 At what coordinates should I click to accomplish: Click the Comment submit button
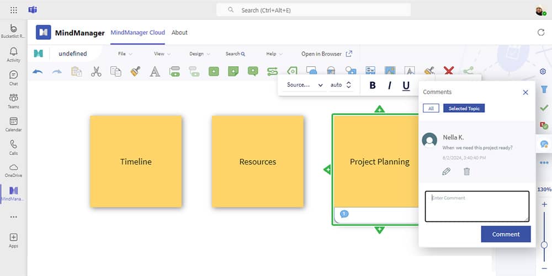click(506, 234)
